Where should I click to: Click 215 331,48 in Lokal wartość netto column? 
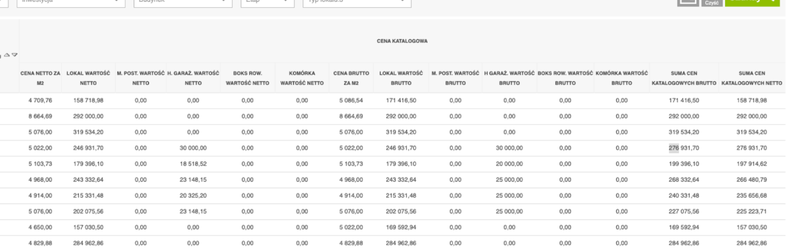click(x=88, y=195)
